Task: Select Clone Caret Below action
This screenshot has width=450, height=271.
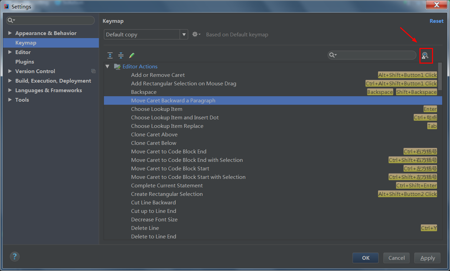Action: coord(154,143)
